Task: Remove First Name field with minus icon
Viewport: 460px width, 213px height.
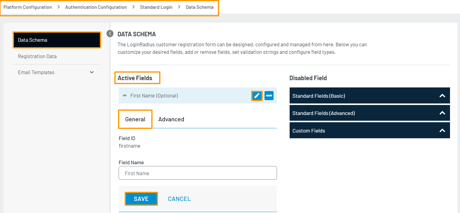Action: tap(269, 96)
